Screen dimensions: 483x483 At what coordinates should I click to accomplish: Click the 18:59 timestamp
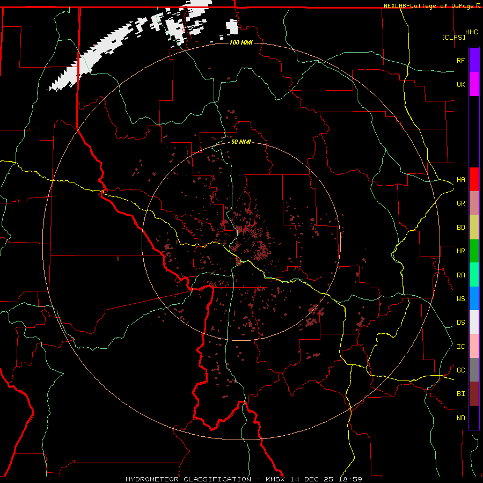pos(350,479)
